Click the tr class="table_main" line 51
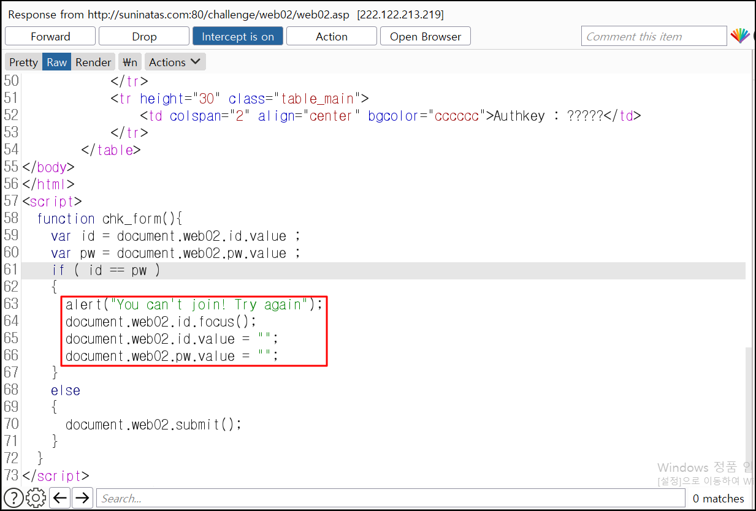Viewport: 756px width, 511px height. coord(240,99)
